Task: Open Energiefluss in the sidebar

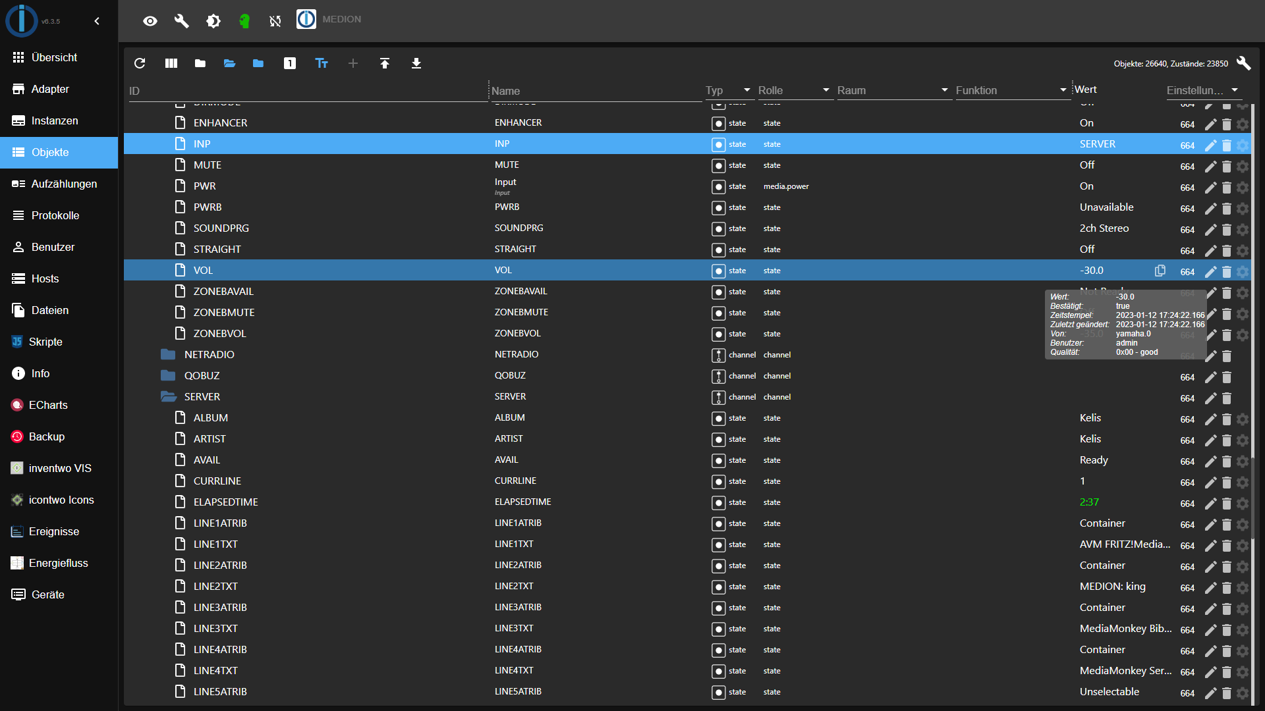Action: pos(59,563)
